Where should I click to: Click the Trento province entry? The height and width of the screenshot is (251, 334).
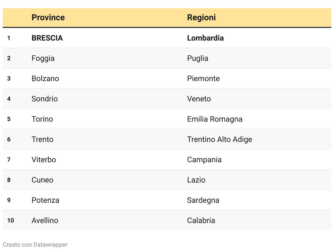point(42,139)
